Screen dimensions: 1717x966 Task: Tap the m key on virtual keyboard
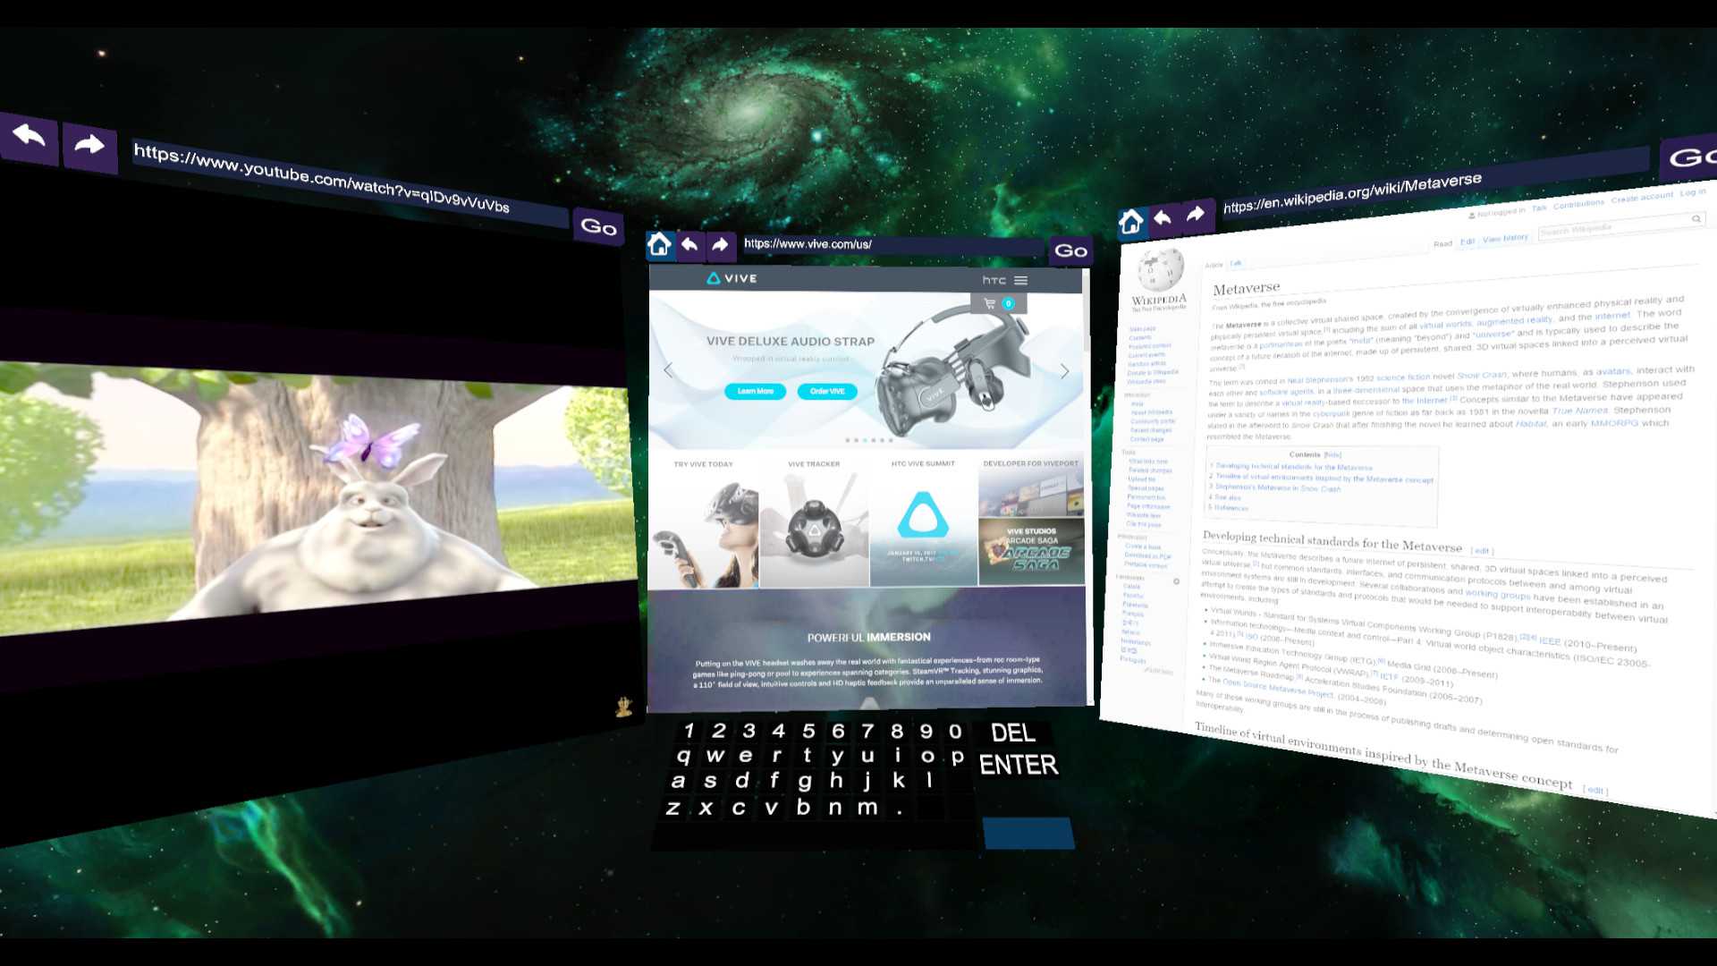(x=867, y=808)
